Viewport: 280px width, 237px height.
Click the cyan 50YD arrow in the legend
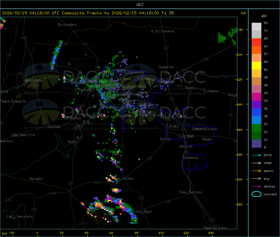click(256, 155)
